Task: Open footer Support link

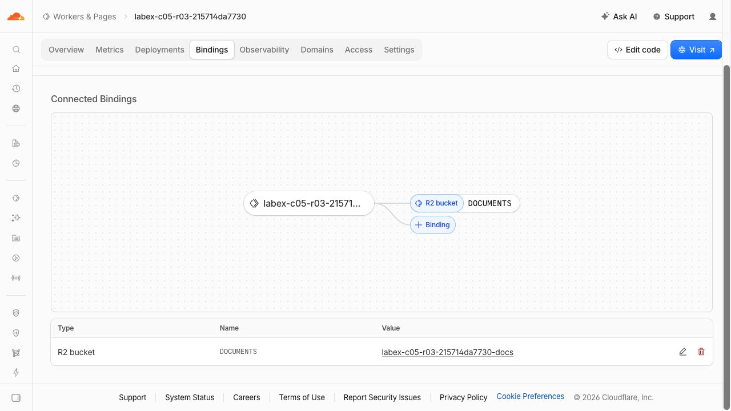Action: [132, 397]
